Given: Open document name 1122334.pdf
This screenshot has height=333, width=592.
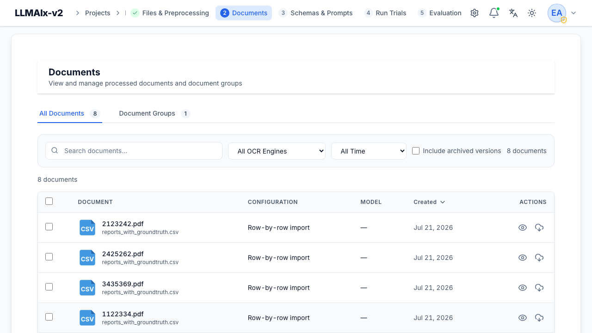Looking at the screenshot, I should point(123,314).
